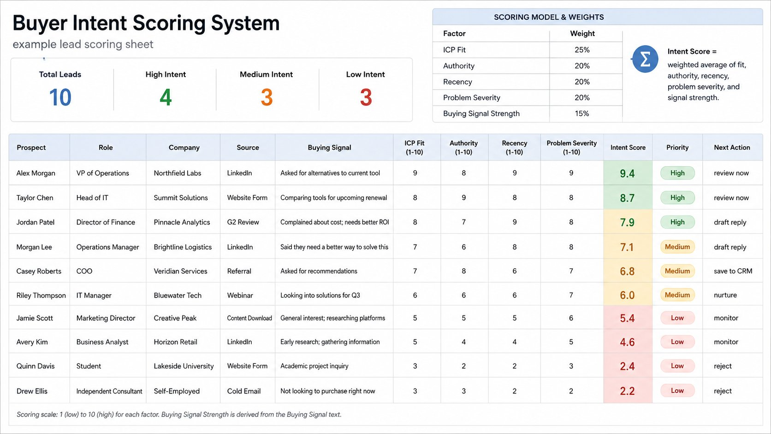Click the 'save to CRM' next action
This screenshot has width=771, height=434.
(733, 271)
